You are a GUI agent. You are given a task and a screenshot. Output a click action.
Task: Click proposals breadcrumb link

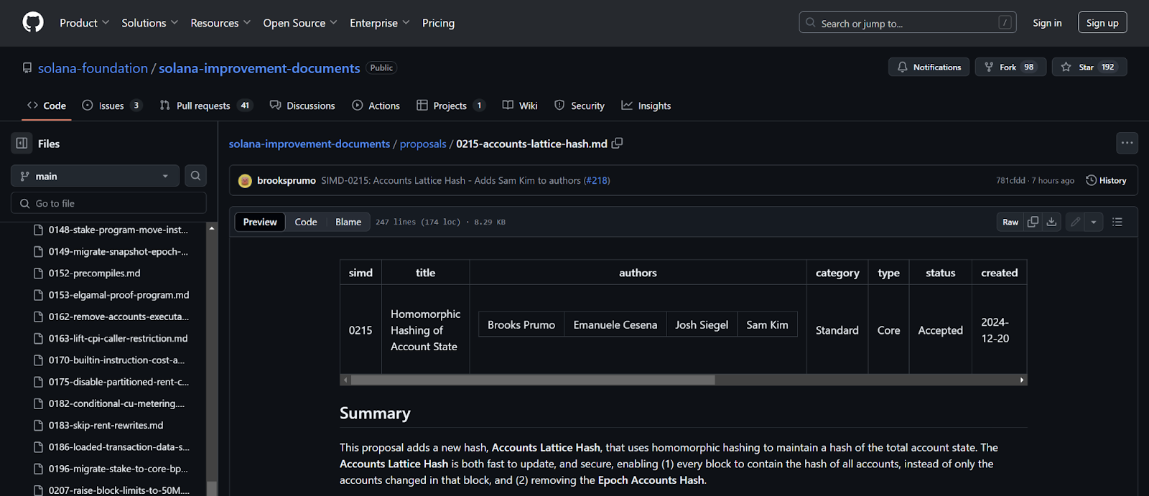423,144
